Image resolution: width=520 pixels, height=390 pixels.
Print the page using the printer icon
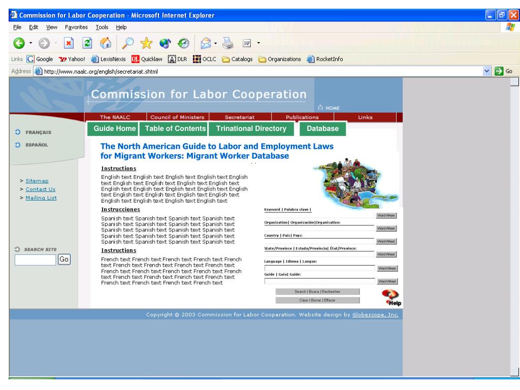tap(228, 43)
